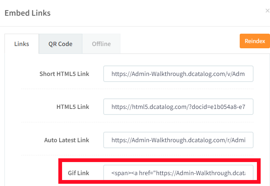
Task: Select the Auto Latest Link field
Action: point(178,140)
